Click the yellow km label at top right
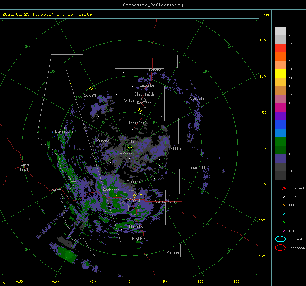Screen dimensions: 306x286 [x=266, y=14]
